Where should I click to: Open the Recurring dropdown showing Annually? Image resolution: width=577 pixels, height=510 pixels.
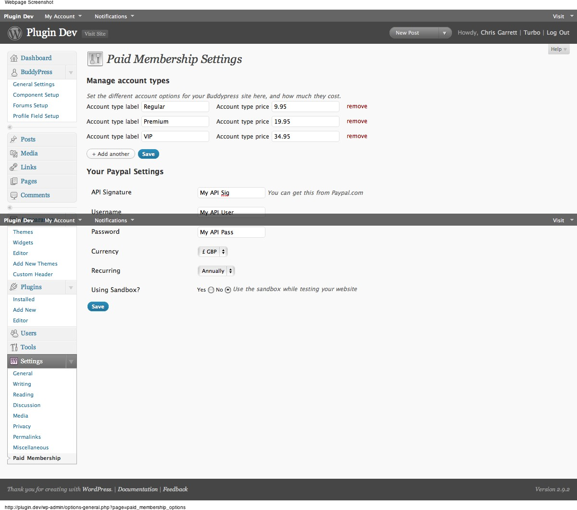[x=216, y=271]
